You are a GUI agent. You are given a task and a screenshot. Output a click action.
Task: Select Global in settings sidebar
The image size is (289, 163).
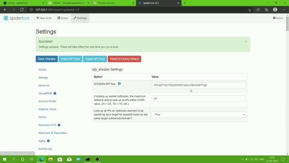[x=42, y=69]
